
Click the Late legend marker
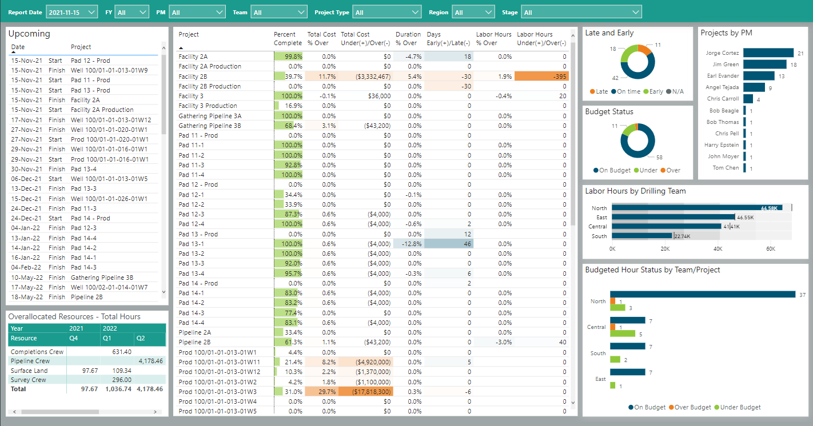point(592,92)
